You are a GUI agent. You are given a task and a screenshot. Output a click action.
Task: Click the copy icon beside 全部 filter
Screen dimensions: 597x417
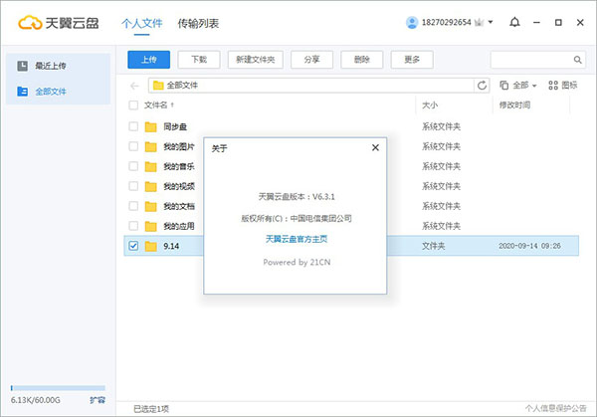click(x=504, y=85)
